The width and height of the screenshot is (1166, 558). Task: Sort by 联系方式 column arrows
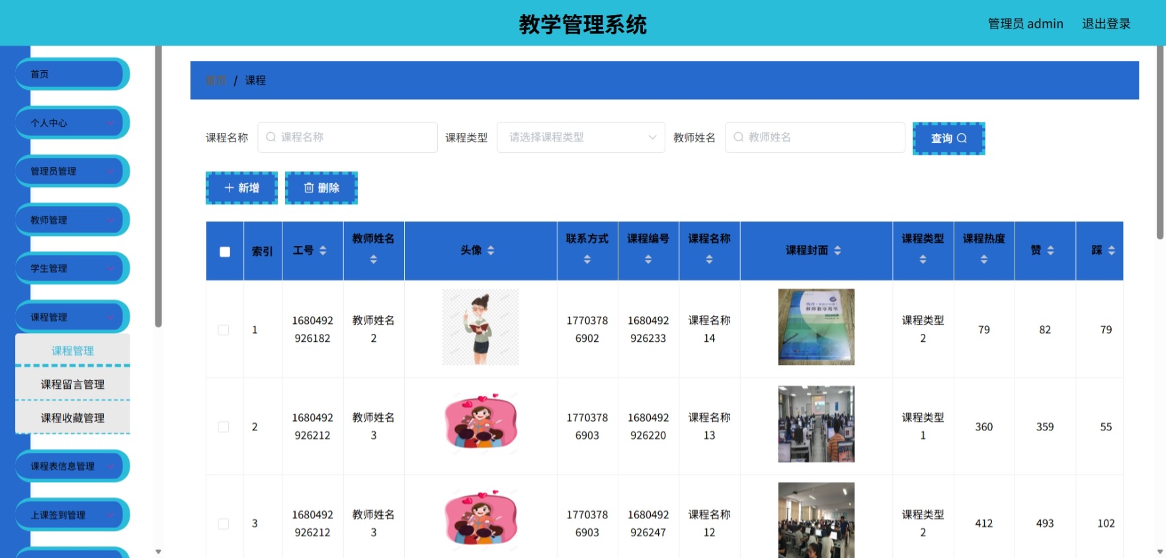pyautogui.click(x=587, y=260)
